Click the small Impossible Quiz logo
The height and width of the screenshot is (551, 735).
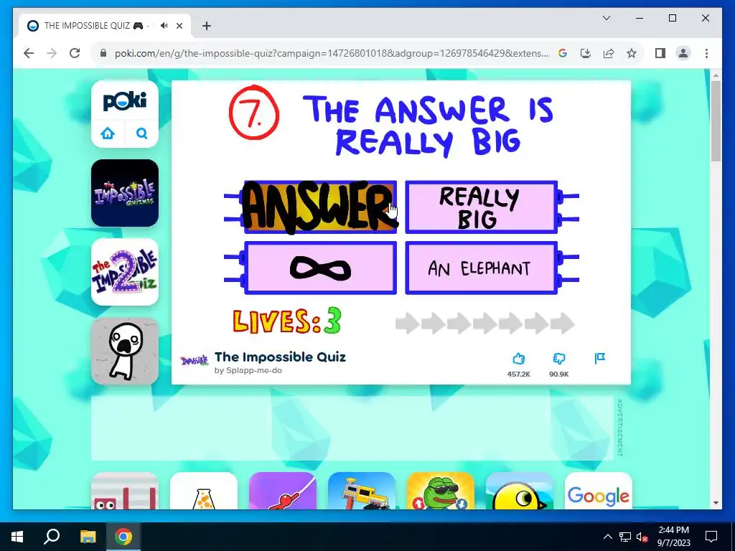click(194, 360)
